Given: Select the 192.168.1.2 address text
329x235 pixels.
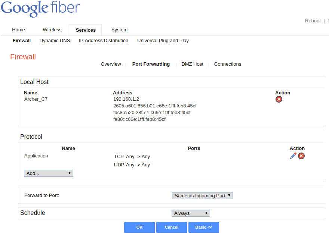Looking at the screenshot, I should click(x=126, y=99).
